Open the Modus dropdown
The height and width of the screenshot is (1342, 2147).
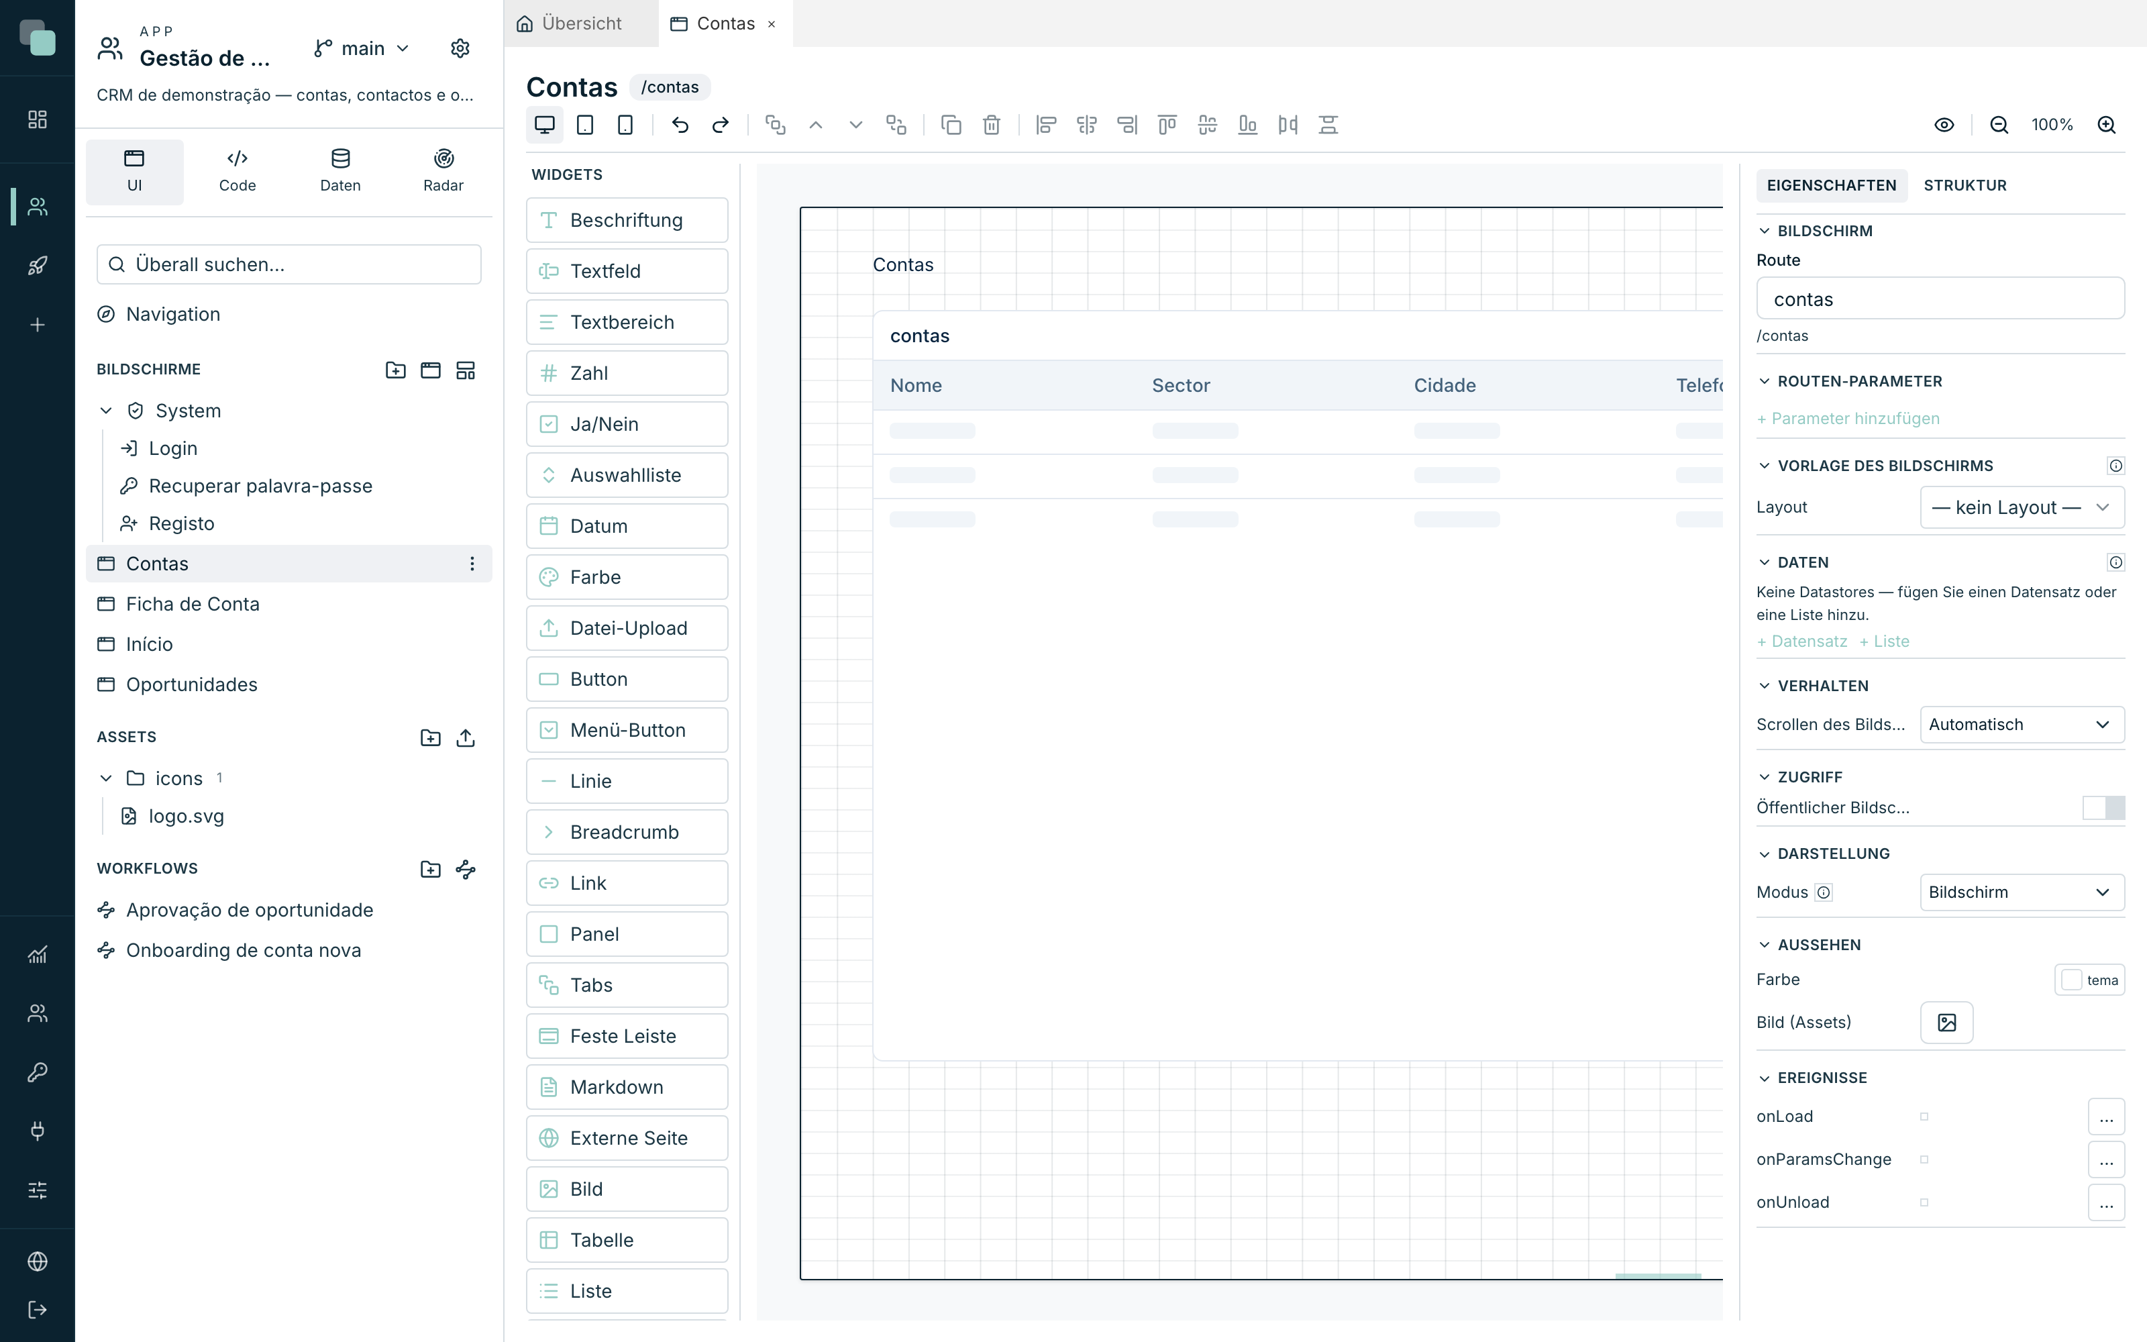pyautogui.click(x=2022, y=893)
